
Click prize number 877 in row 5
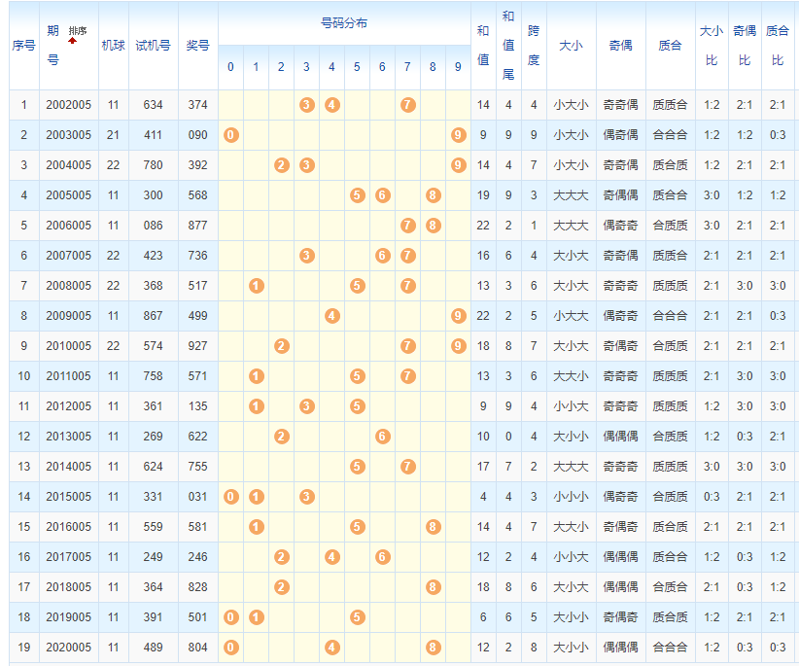(198, 226)
